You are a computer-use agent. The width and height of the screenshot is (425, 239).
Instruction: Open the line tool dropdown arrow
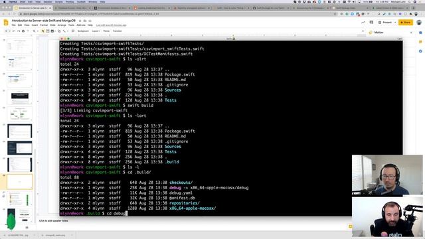click(x=67, y=31)
